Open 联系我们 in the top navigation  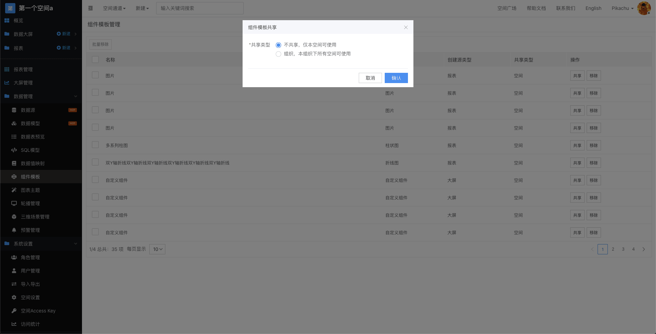click(565, 8)
